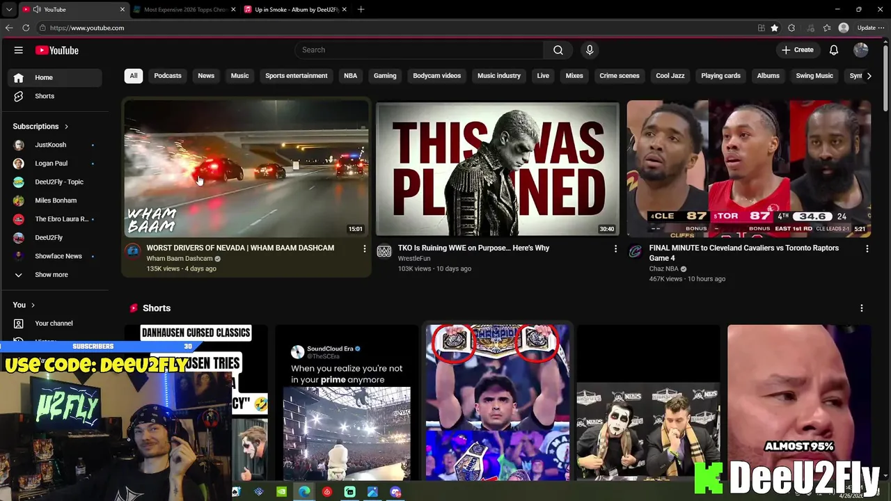Reload the page in browser
This screenshot has height=501, width=891.
[x=26, y=28]
